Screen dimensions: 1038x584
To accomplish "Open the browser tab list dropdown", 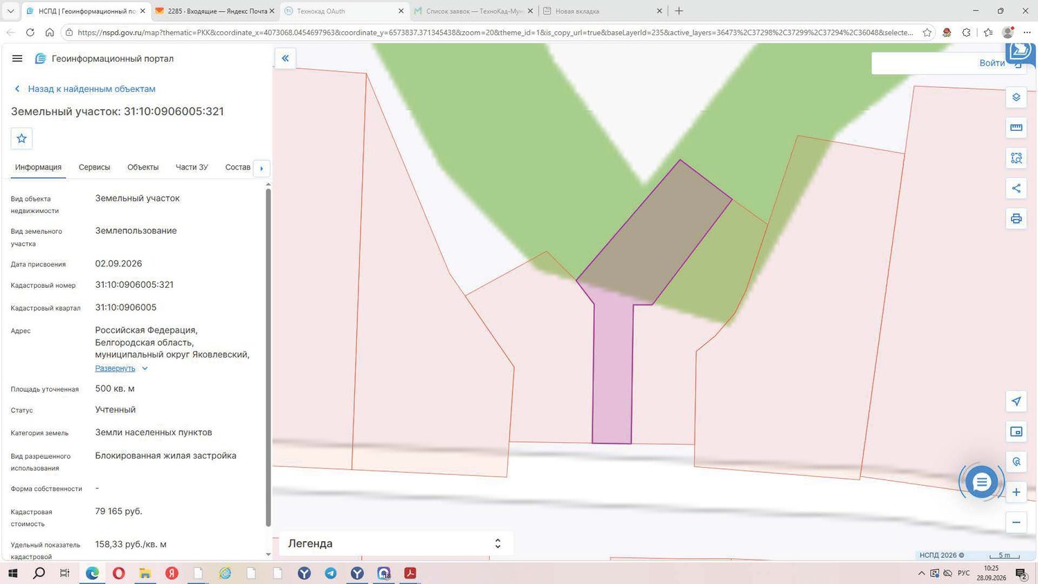I will [x=10, y=11].
